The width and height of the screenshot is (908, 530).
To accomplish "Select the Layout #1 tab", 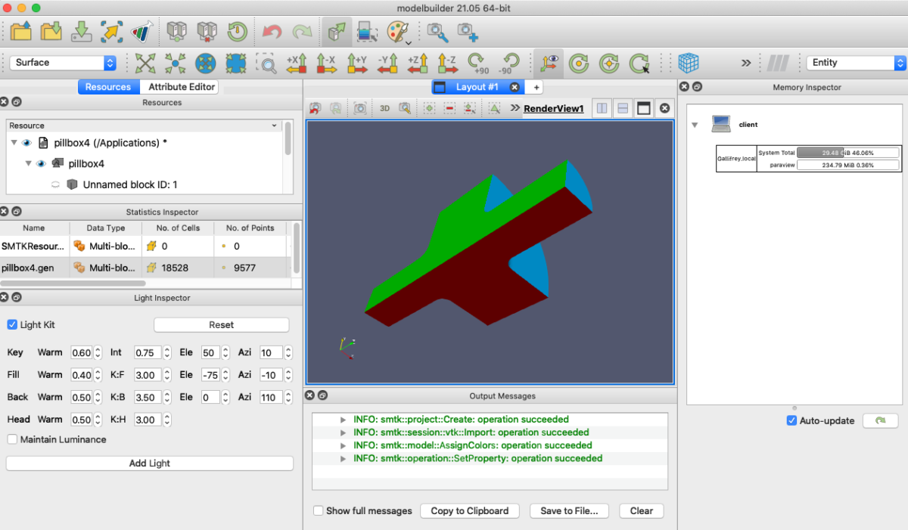I will [x=477, y=87].
